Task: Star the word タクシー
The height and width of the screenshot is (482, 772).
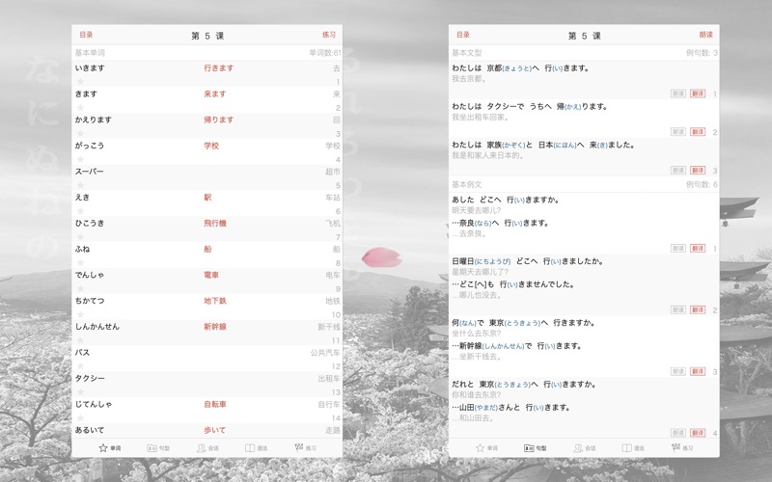Action: (x=80, y=392)
